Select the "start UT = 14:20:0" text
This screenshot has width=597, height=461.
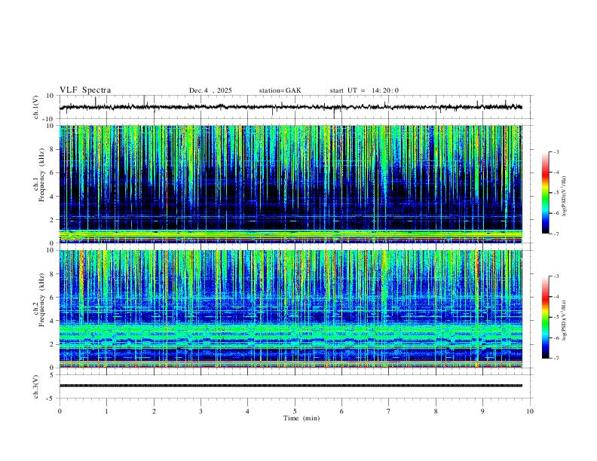[x=364, y=90]
